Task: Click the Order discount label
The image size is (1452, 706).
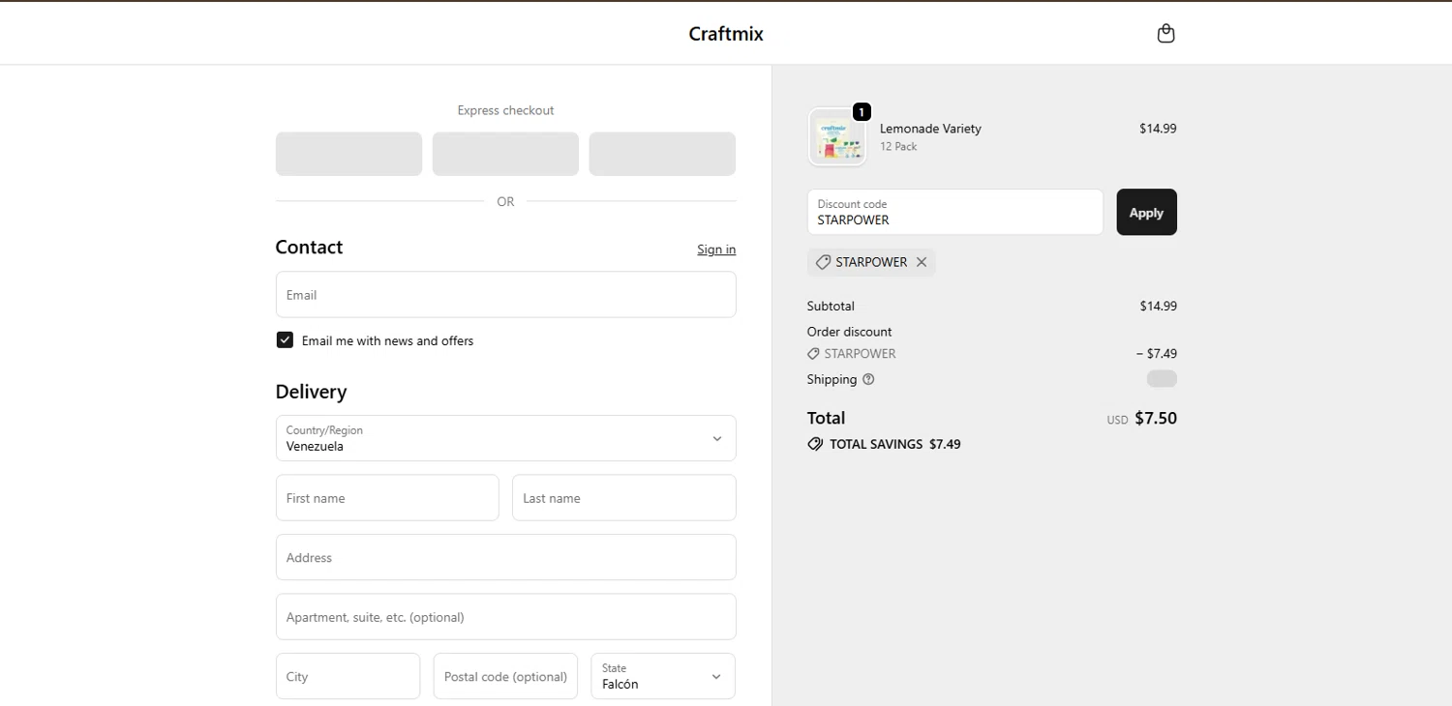Action: tap(850, 332)
